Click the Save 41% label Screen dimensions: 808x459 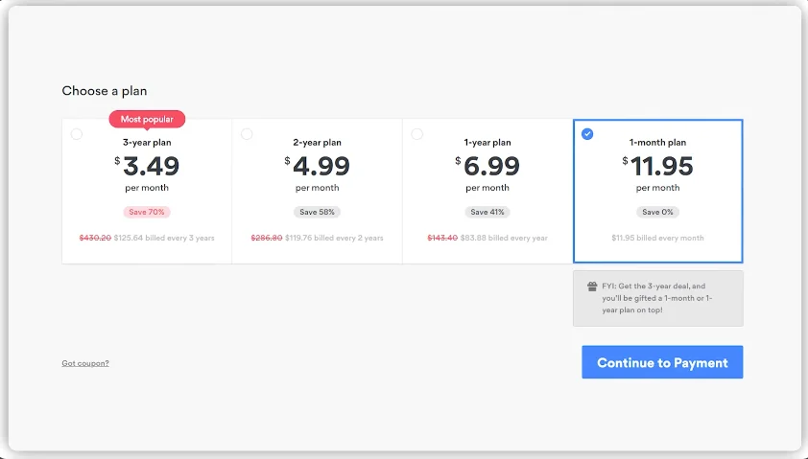coord(487,212)
